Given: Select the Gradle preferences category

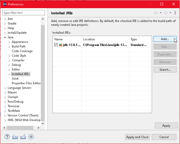Looking at the screenshot, I should [x=12, y=23].
